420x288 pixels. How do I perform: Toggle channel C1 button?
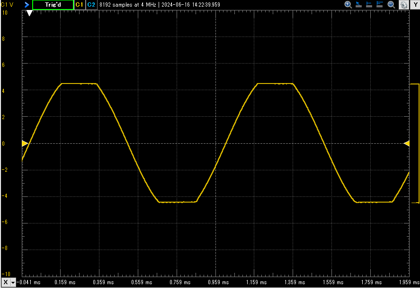(80, 5)
